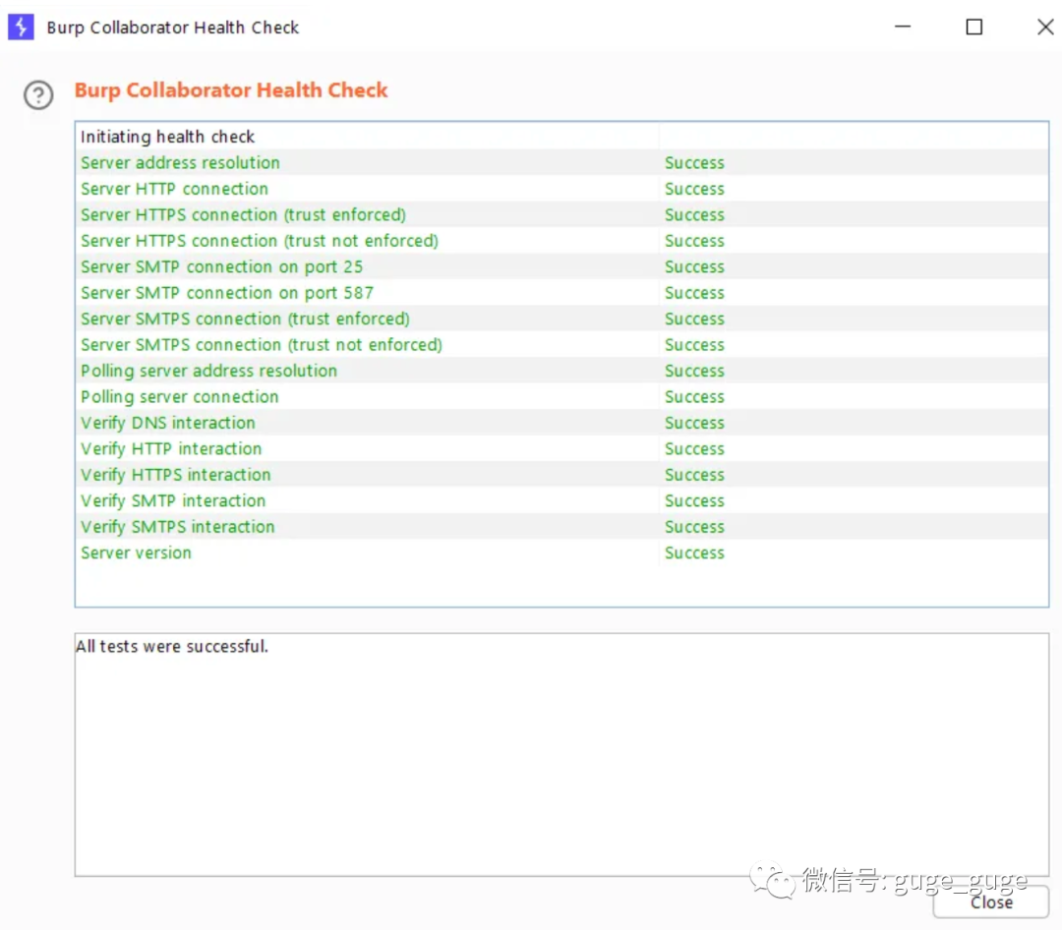
Task: Select 'Server SMTPS connection (trust not enforced)' row
Action: [x=561, y=345]
